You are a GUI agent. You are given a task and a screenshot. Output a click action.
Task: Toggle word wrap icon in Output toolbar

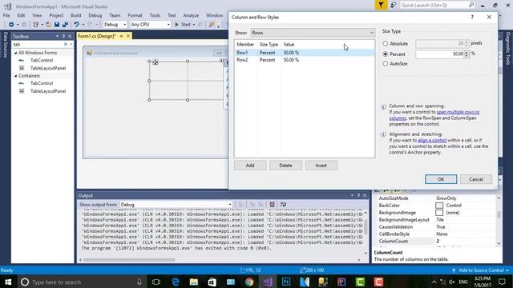[283, 205]
